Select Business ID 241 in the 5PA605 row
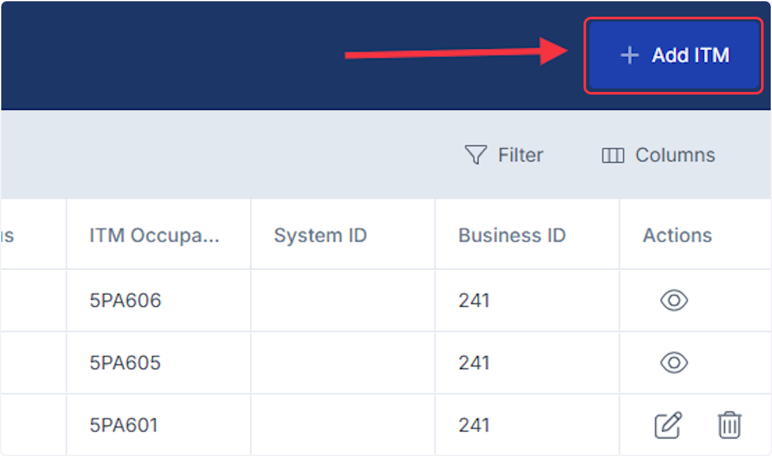Viewport: 772px width, 456px height. coord(527,363)
